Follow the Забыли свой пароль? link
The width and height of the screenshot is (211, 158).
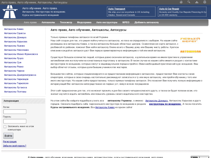click(x=15, y=146)
